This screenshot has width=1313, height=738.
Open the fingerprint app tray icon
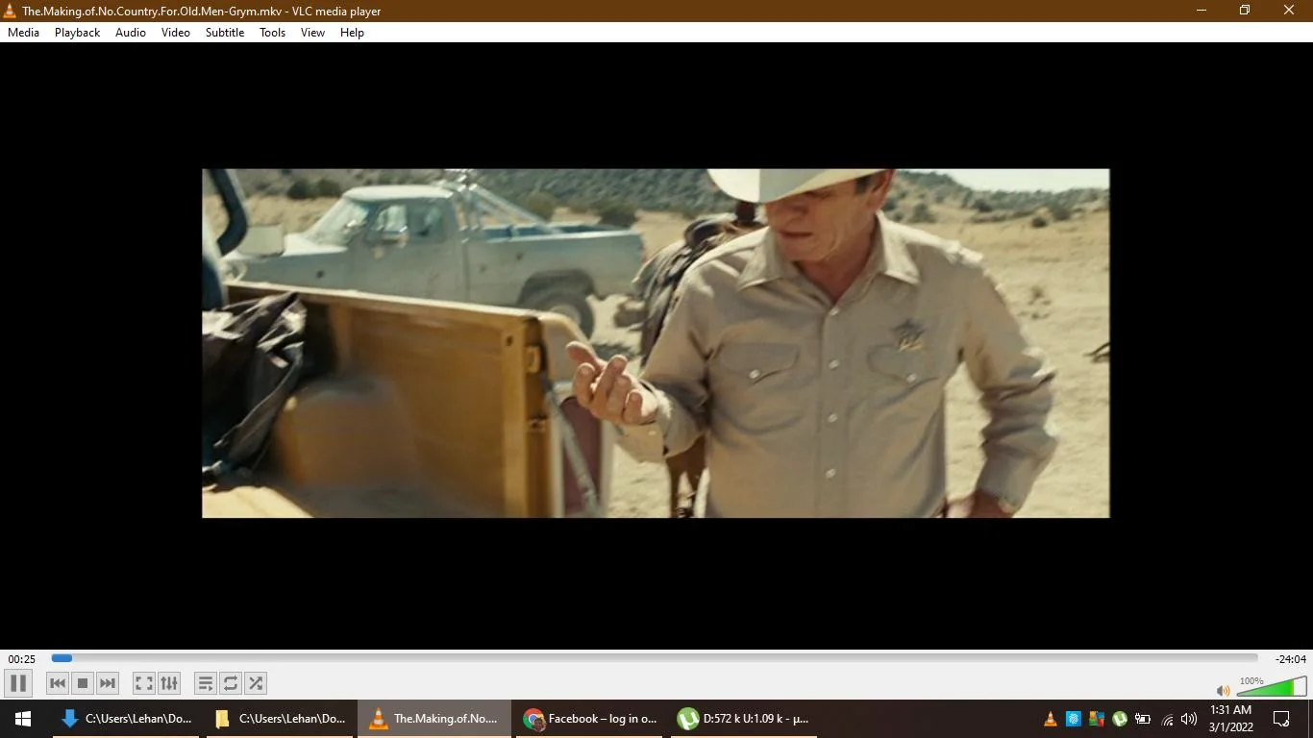point(1074,719)
